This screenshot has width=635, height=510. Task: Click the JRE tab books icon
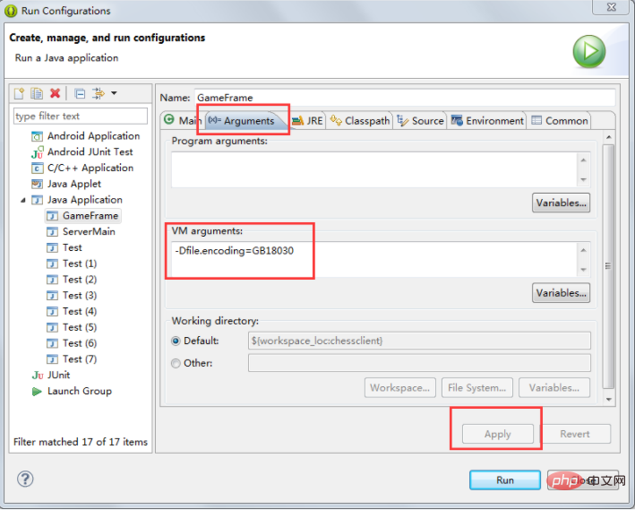tap(298, 121)
